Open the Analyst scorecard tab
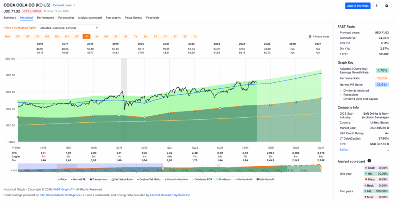 pos(90,18)
